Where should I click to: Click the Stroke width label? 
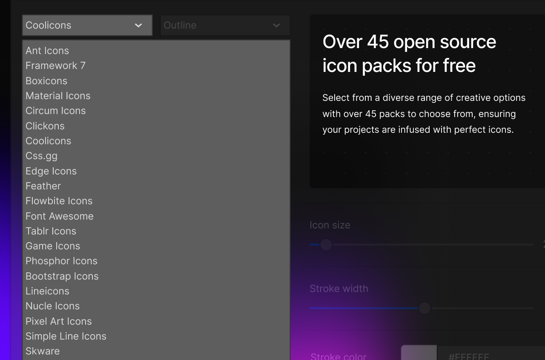[339, 289]
